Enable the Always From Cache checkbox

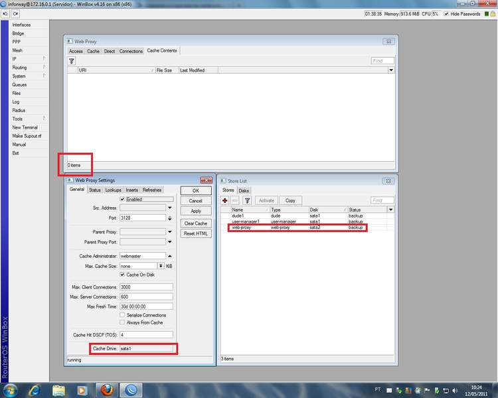coord(122,322)
